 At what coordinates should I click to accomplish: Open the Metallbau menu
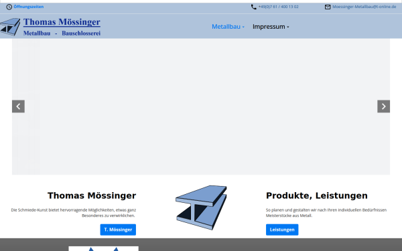(226, 27)
